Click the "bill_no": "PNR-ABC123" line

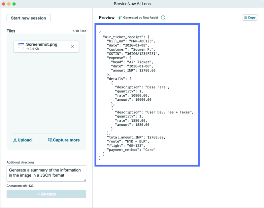click(131, 41)
